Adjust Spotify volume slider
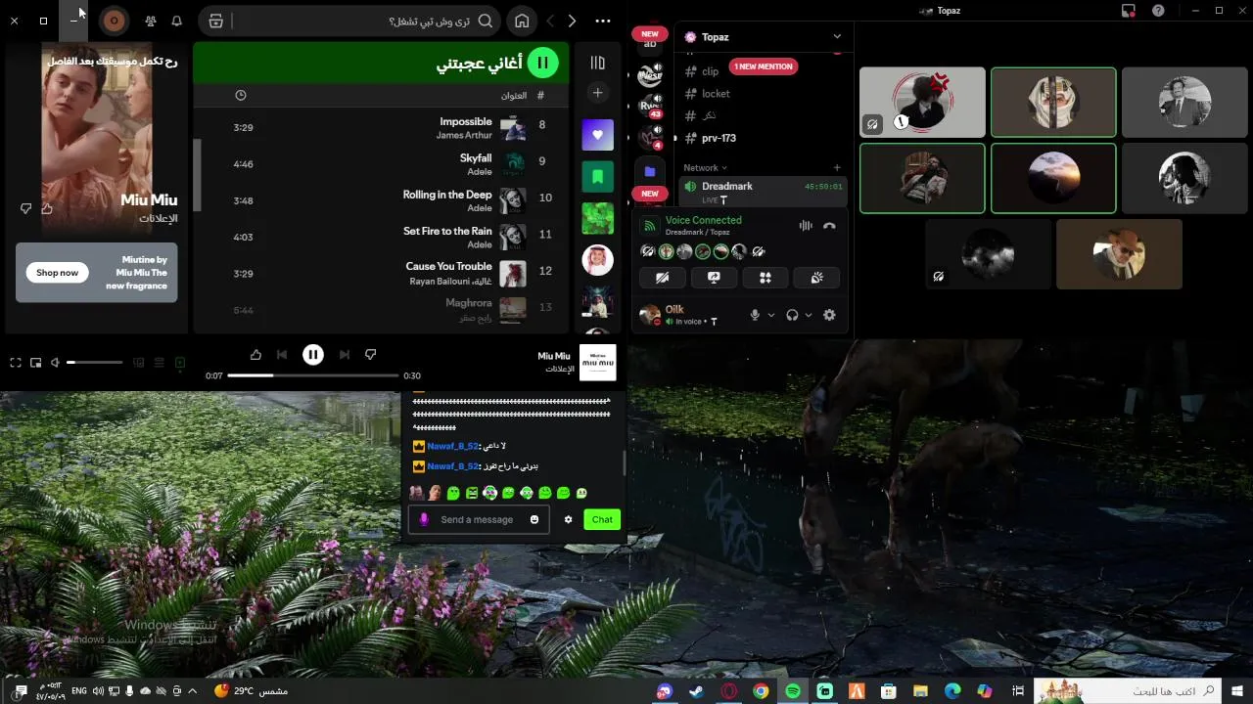Image resolution: width=1253 pixels, height=704 pixels. [x=95, y=363]
